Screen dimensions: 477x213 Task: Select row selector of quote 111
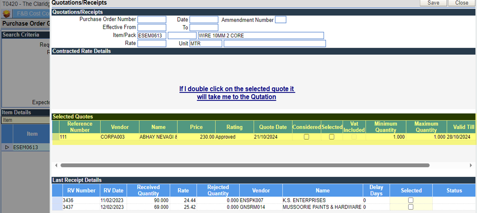56,137
